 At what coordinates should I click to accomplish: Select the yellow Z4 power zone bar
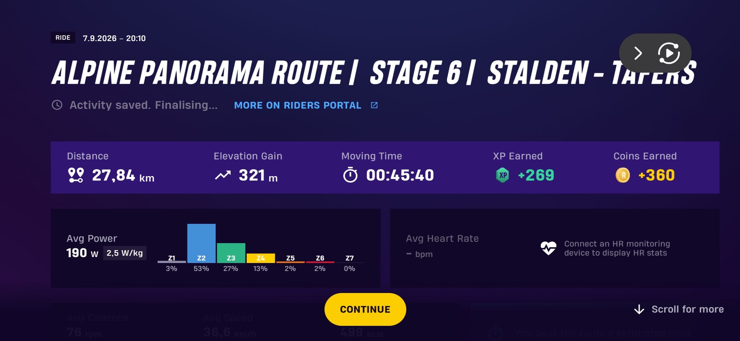click(x=261, y=258)
